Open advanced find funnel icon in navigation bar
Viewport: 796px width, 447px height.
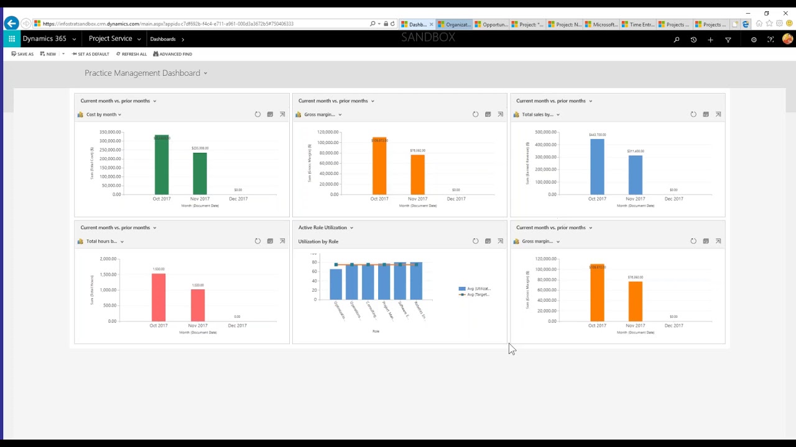tap(728, 40)
